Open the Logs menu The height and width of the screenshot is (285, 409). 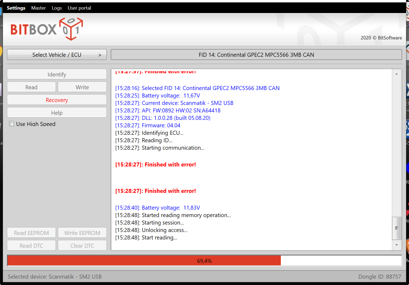pyautogui.click(x=57, y=8)
